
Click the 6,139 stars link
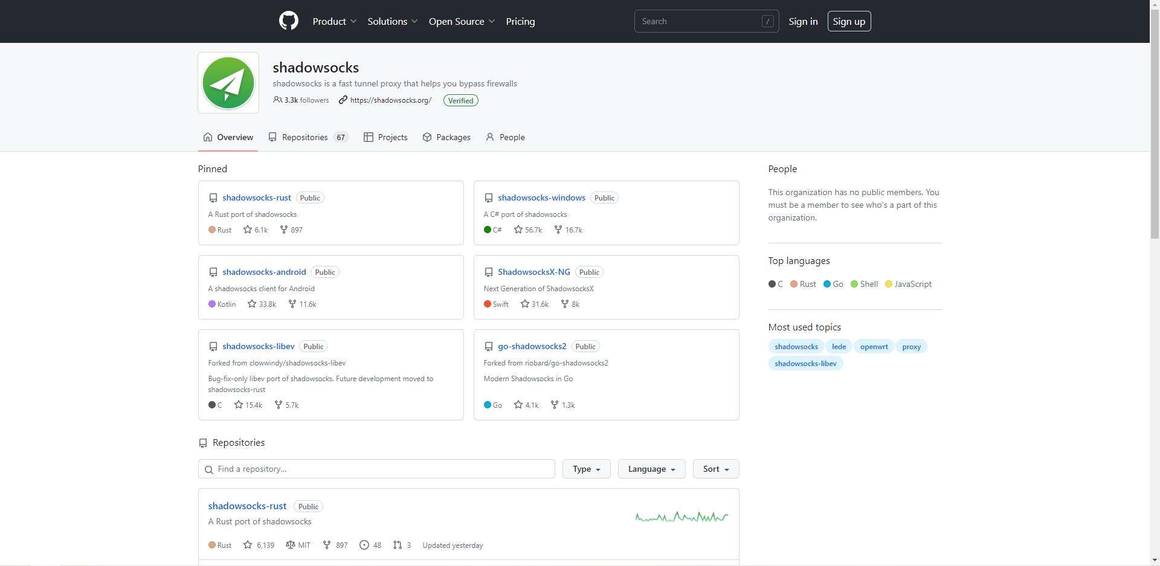coord(259,545)
